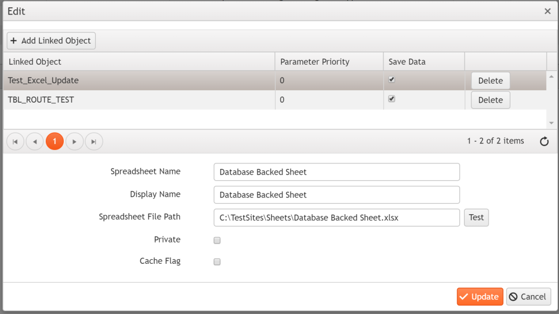This screenshot has width=559, height=314.
Task: Sort by Linked Object column header
Action: tap(35, 62)
